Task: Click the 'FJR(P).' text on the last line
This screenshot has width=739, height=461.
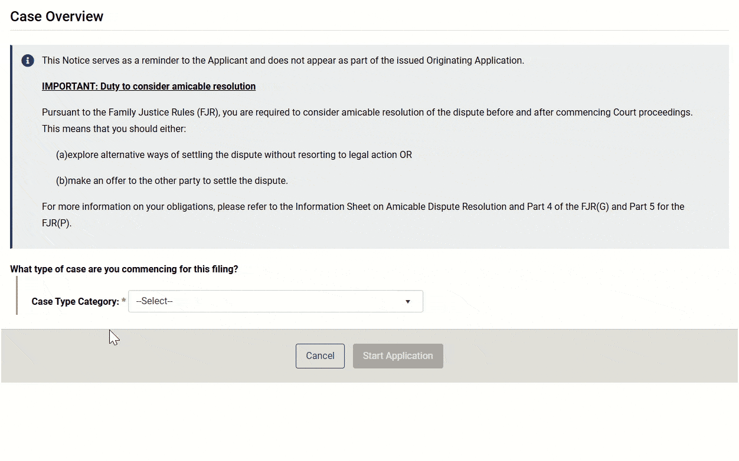Action: 57,223
